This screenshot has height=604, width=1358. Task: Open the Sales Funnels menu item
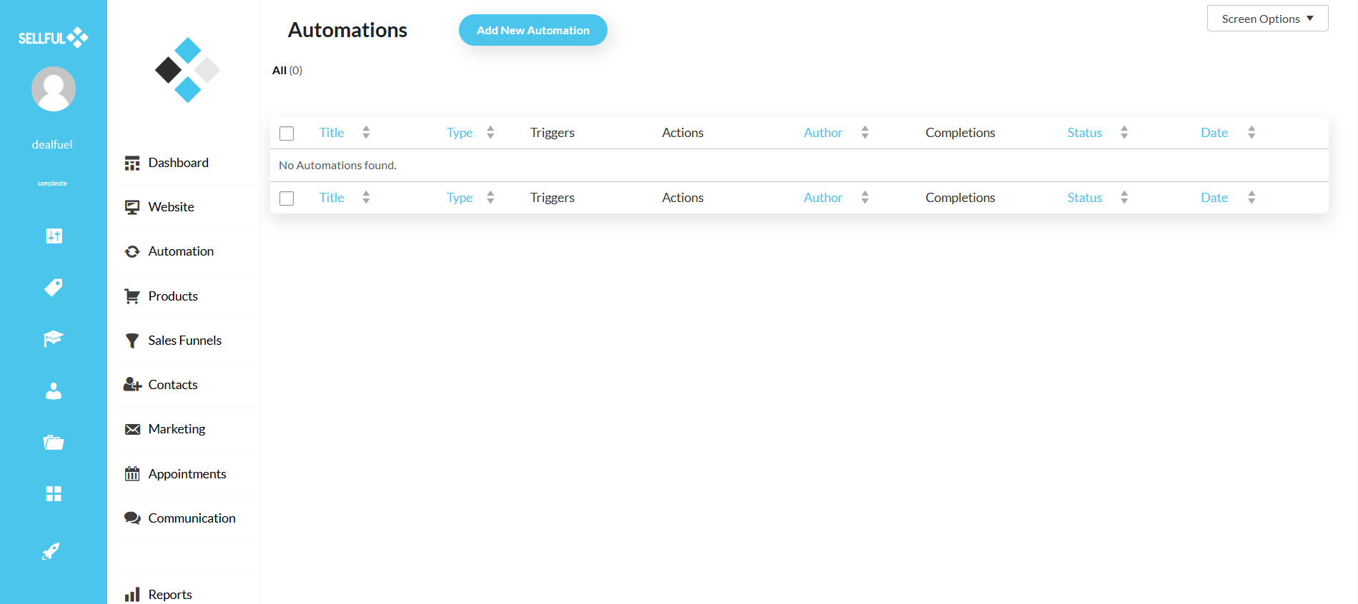click(184, 341)
